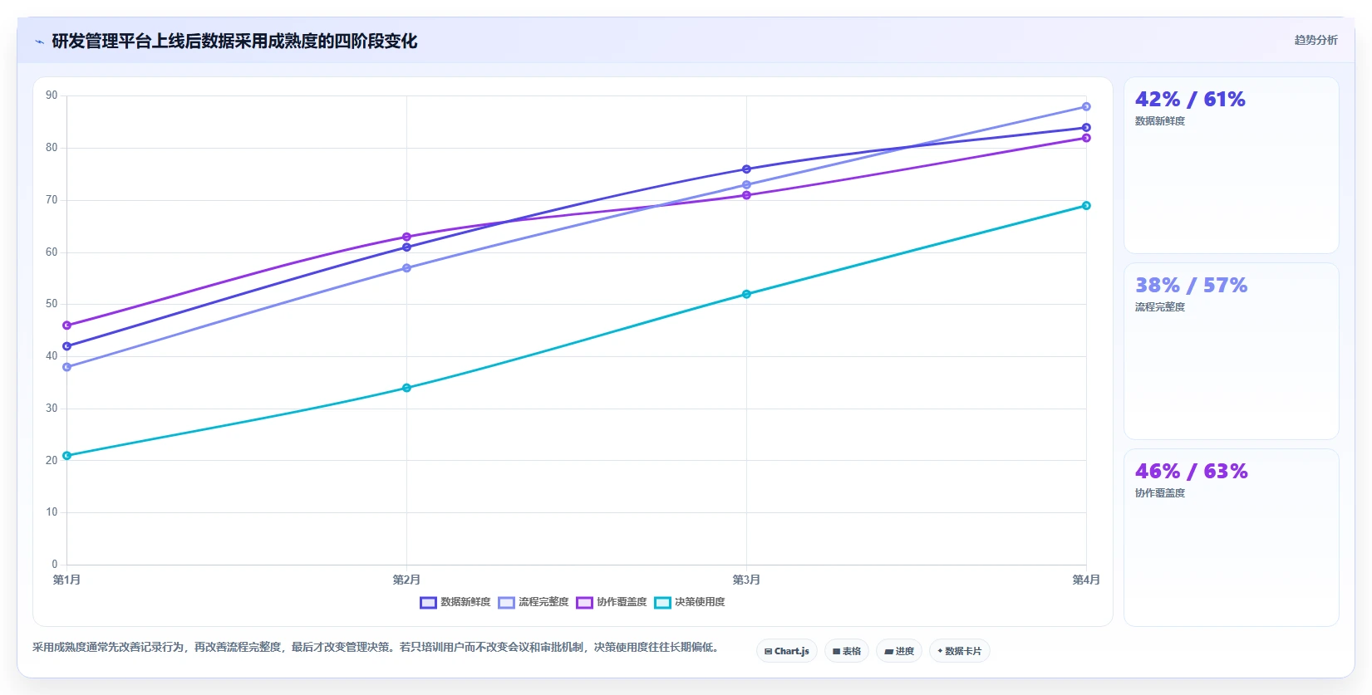1372x695 pixels.
Task: Click the chart title 研发管理平台上线后数据采用成熟度的四阶段变化
Action: click(x=234, y=42)
